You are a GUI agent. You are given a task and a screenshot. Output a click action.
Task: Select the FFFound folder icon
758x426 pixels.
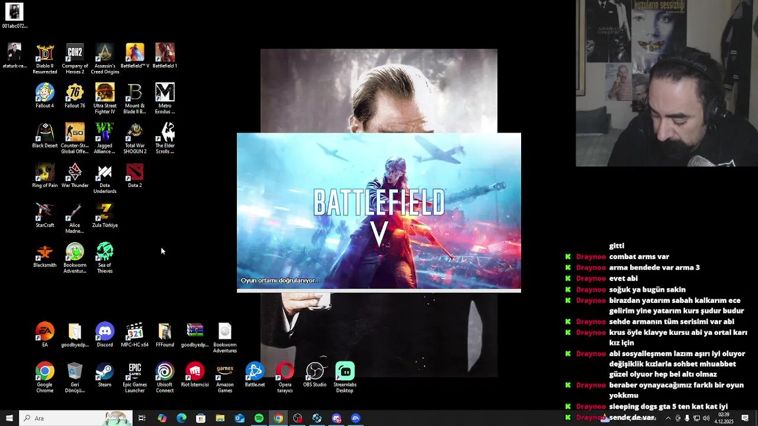pyautogui.click(x=165, y=334)
